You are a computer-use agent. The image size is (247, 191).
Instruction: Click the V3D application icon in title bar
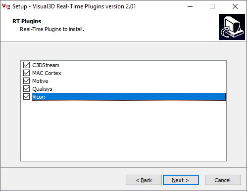[x=6, y=6]
